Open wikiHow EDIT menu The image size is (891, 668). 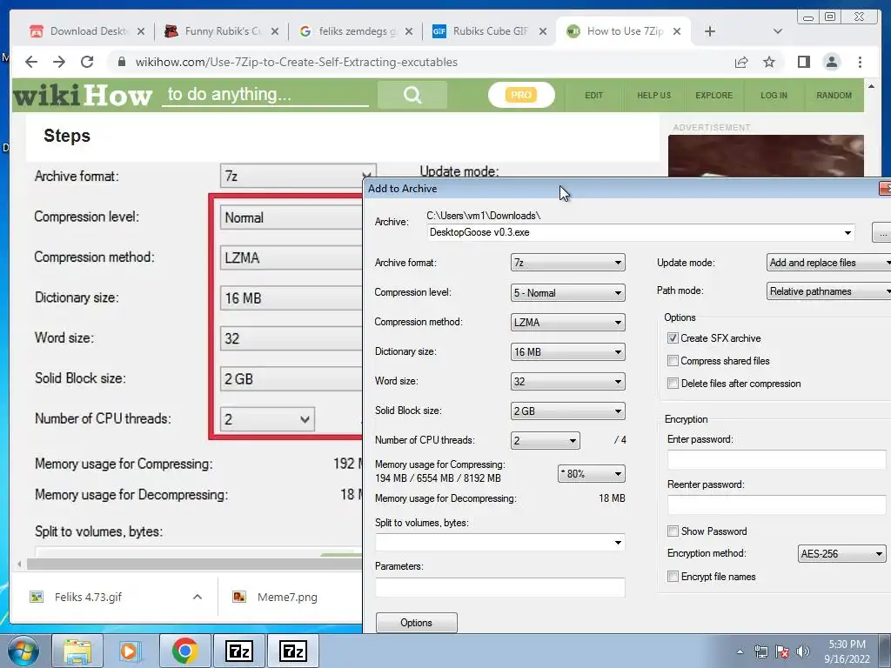(593, 96)
